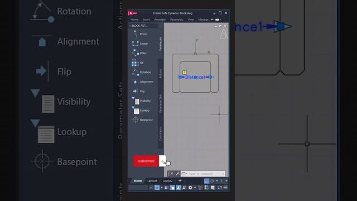Switch to the Layout1 tab
This screenshot has height=201, width=357.
(152, 181)
